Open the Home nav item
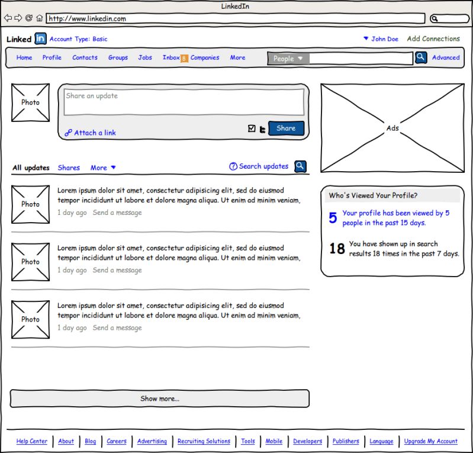This screenshot has width=473, height=453. [x=24, y=57]
